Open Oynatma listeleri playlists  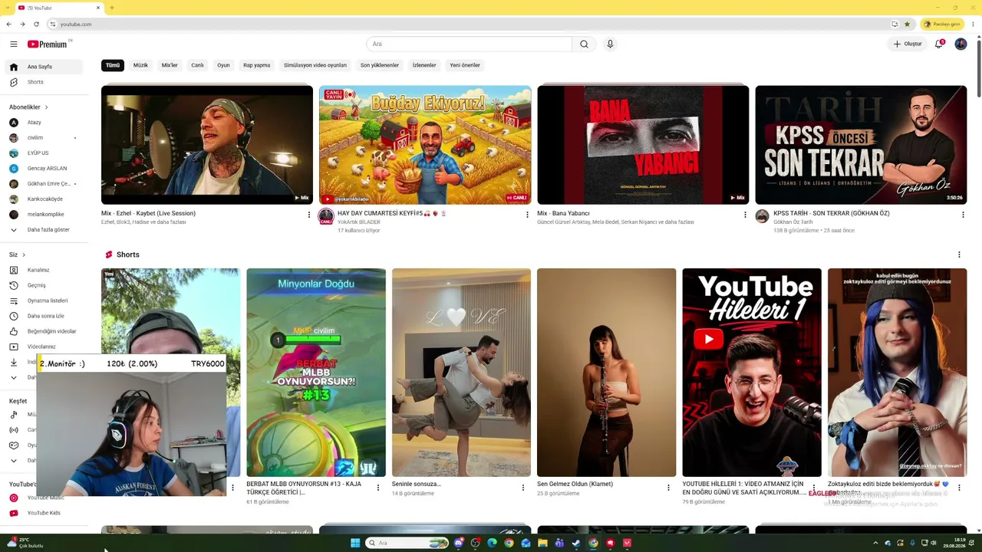coord(44,301)
